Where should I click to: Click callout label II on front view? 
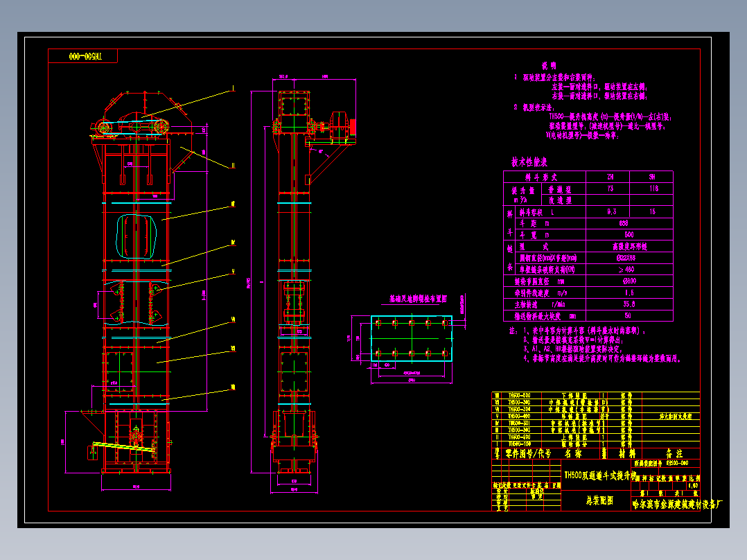[x=233, y=166]
